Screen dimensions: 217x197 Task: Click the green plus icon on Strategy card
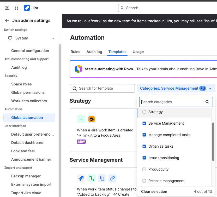(x=81, y=119)
